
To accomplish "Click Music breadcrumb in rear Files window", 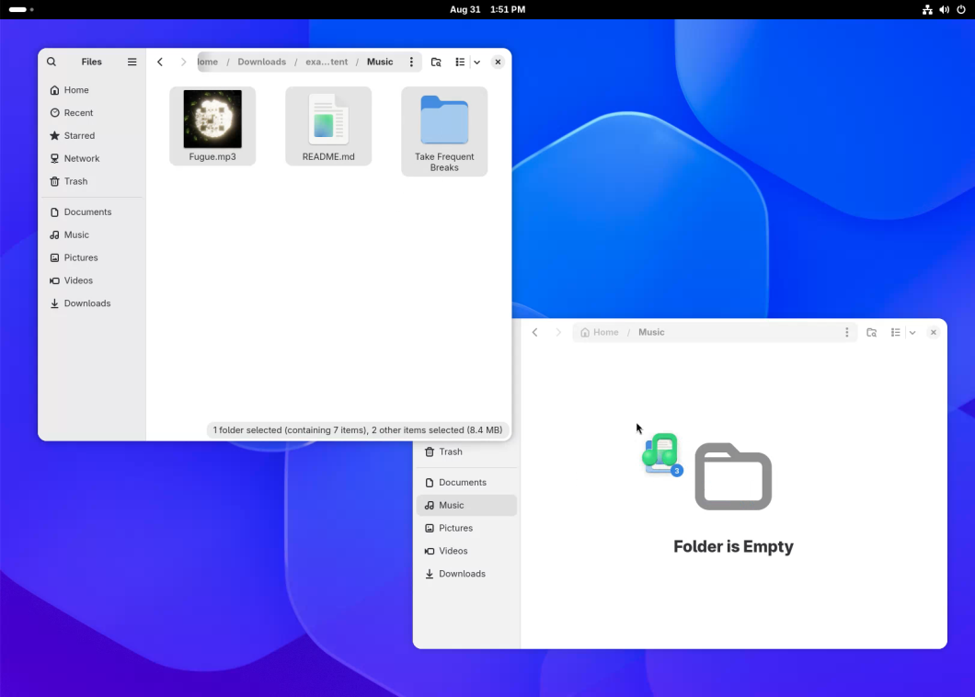I will (x=651, y=332).
